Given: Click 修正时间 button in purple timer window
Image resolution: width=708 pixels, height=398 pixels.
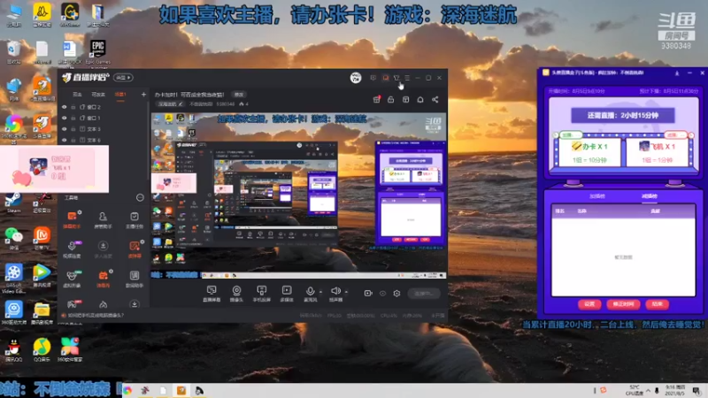Looking at the screenshot, I should pos(623,304).
